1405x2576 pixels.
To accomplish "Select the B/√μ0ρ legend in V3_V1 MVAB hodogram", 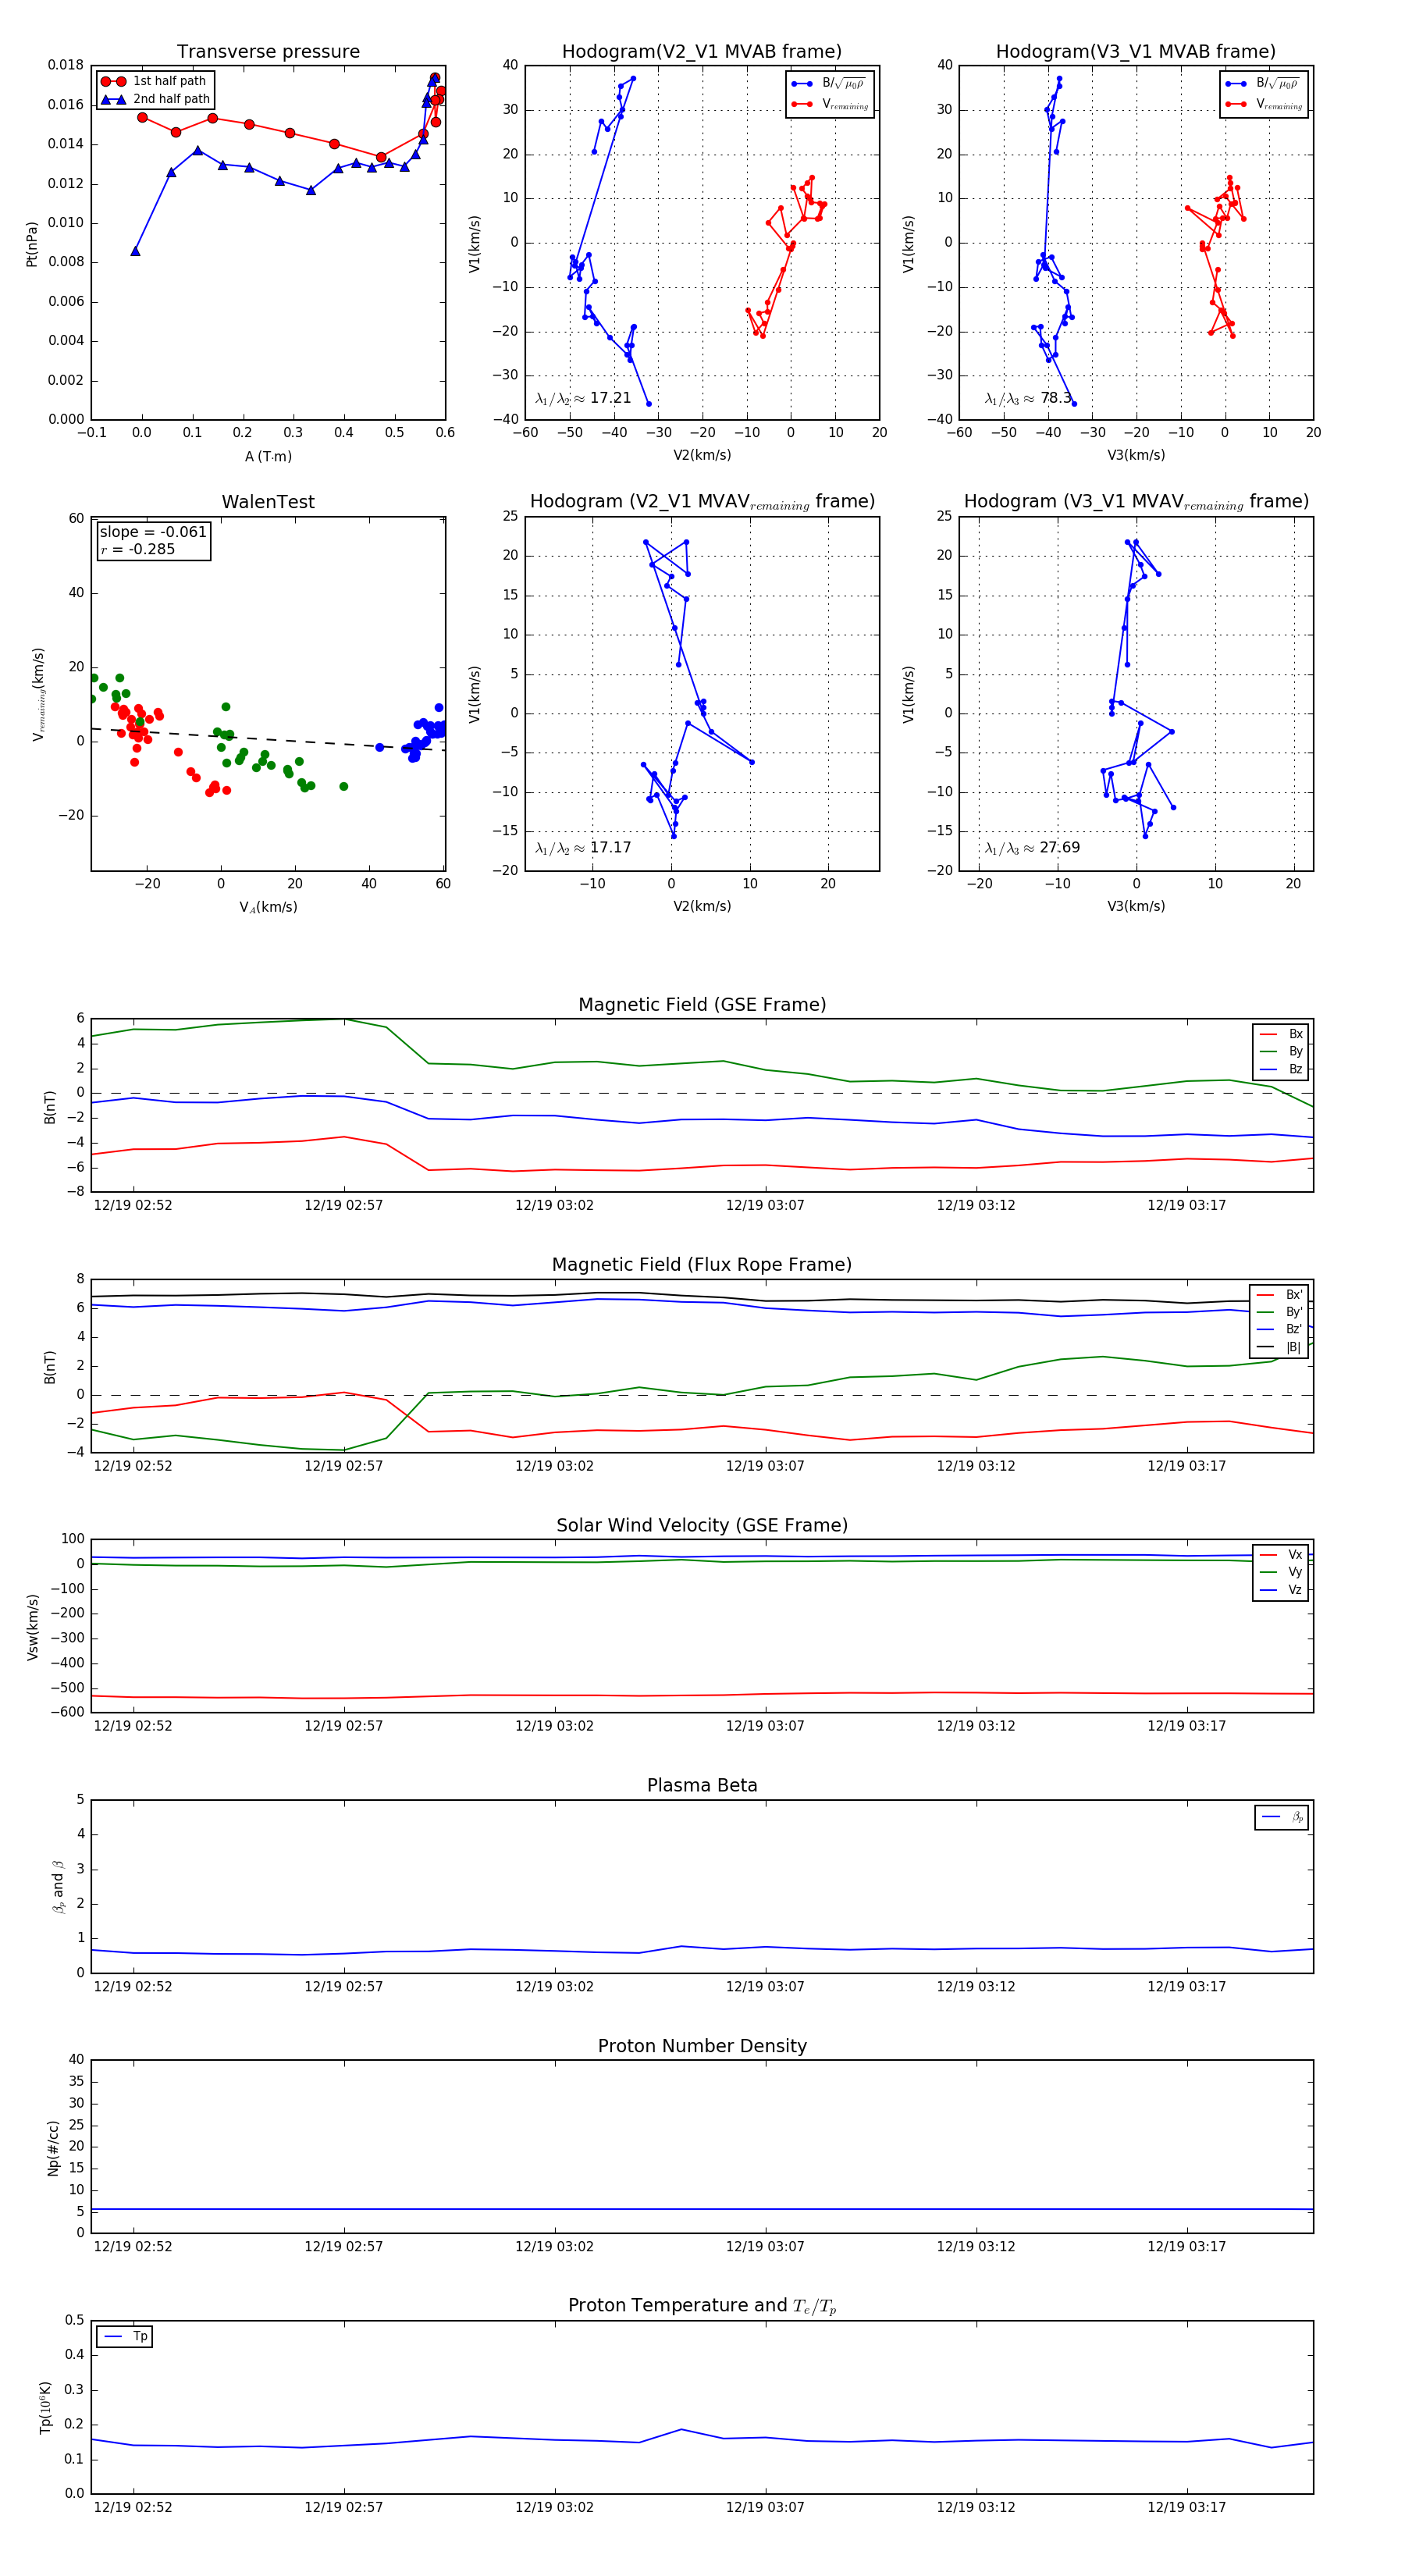I will (x=1263, y=83).
